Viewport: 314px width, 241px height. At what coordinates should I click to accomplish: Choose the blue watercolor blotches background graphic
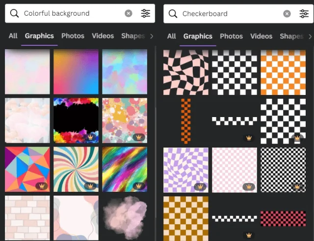click(125, 72)
